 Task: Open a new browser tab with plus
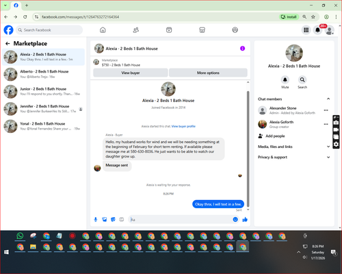pyautogui.click(x=27, y=5)
